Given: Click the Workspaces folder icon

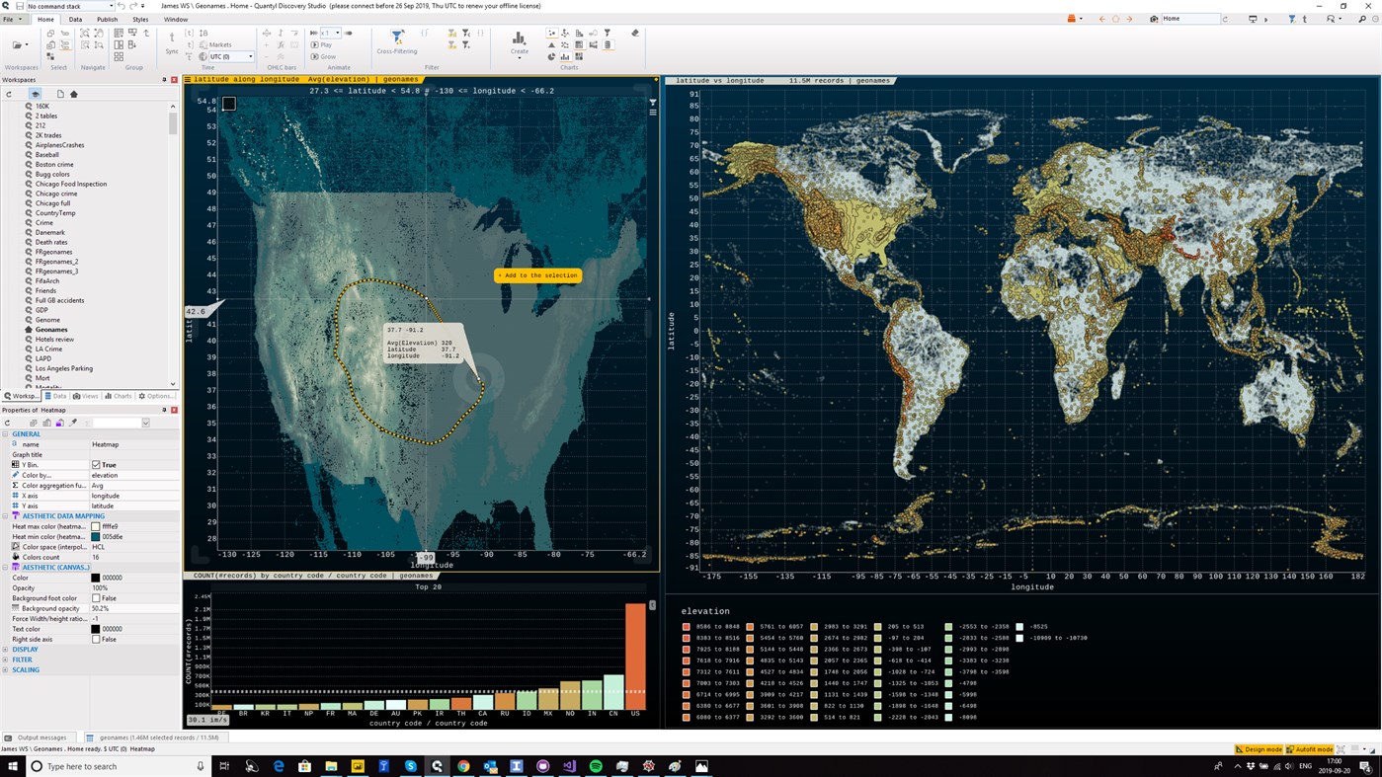Looking at the screenshot, I should tap(16, 42).
